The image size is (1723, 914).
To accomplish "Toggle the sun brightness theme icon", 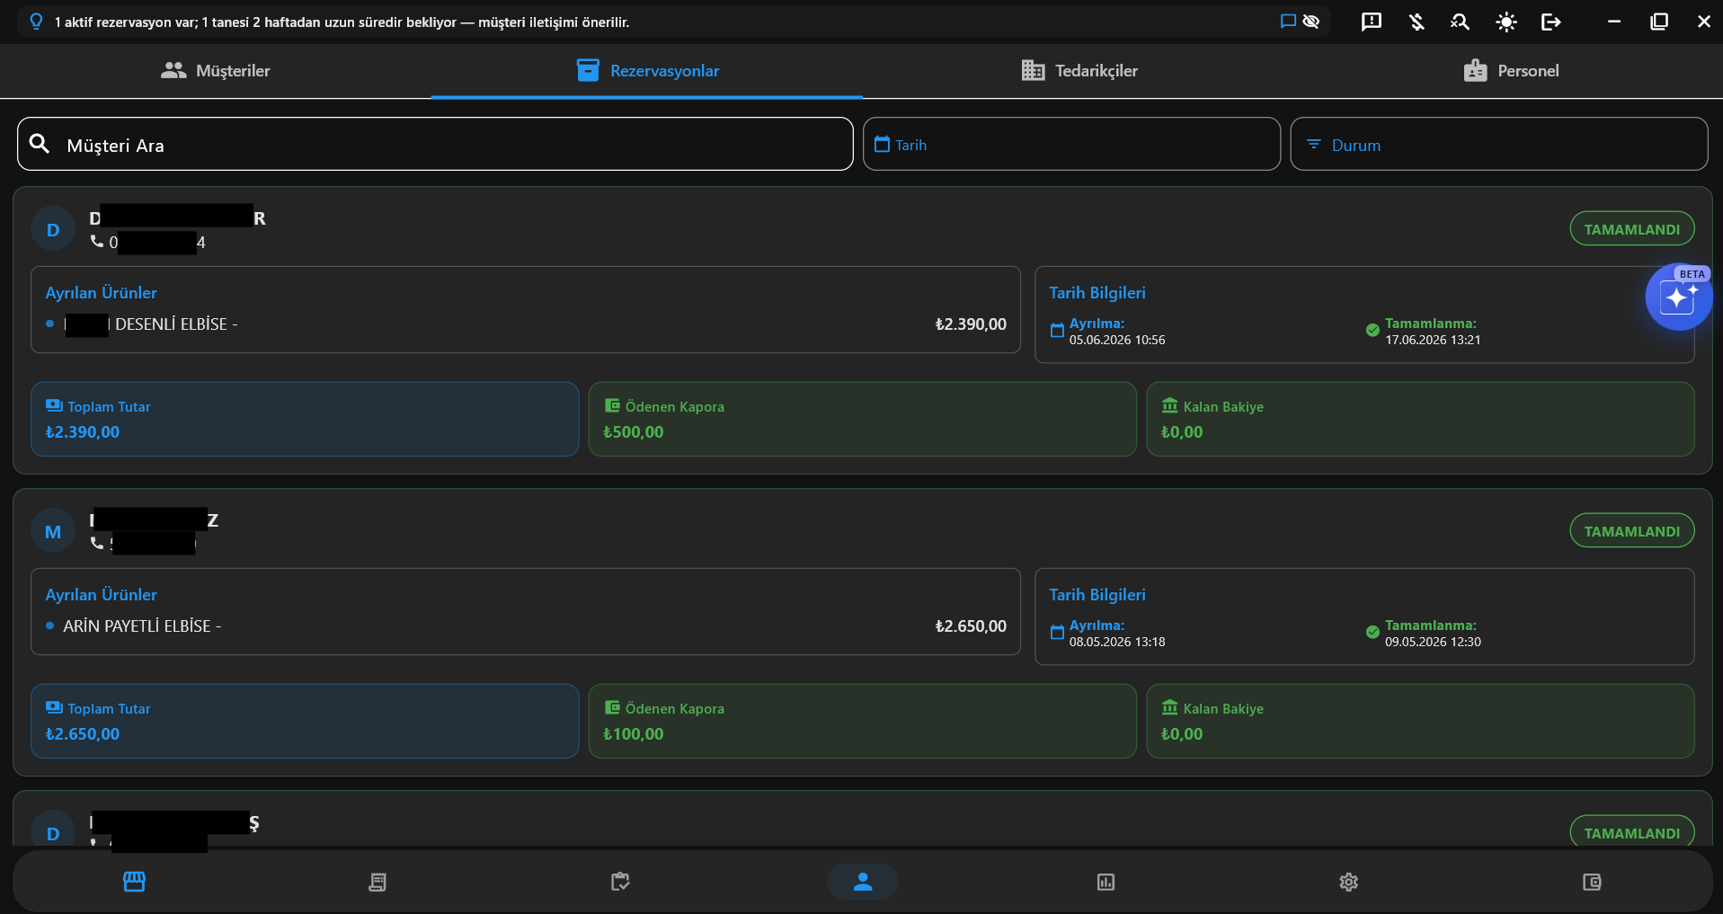I will point(1506,22).
